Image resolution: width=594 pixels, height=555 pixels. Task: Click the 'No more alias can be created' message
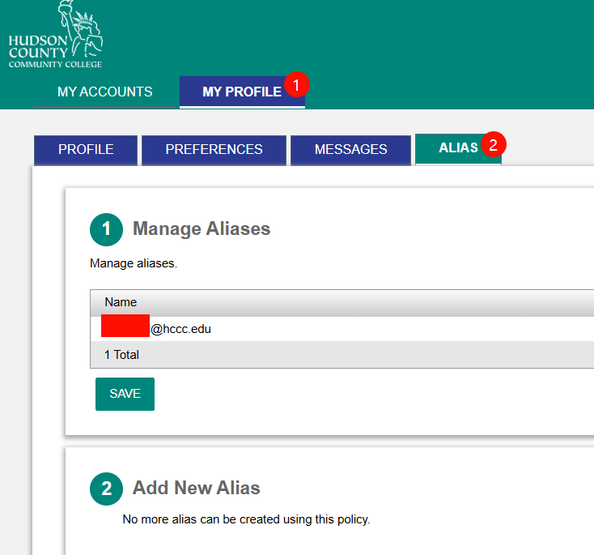(246, 519)
